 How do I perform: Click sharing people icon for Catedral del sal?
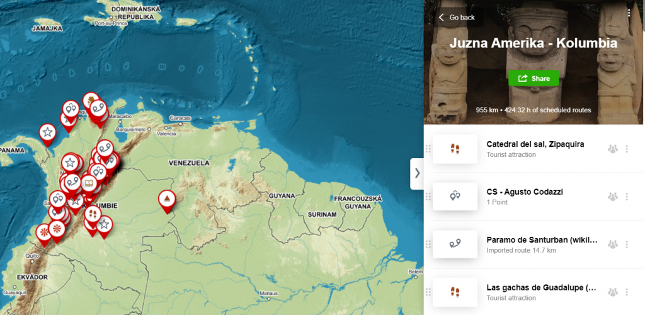613,149
